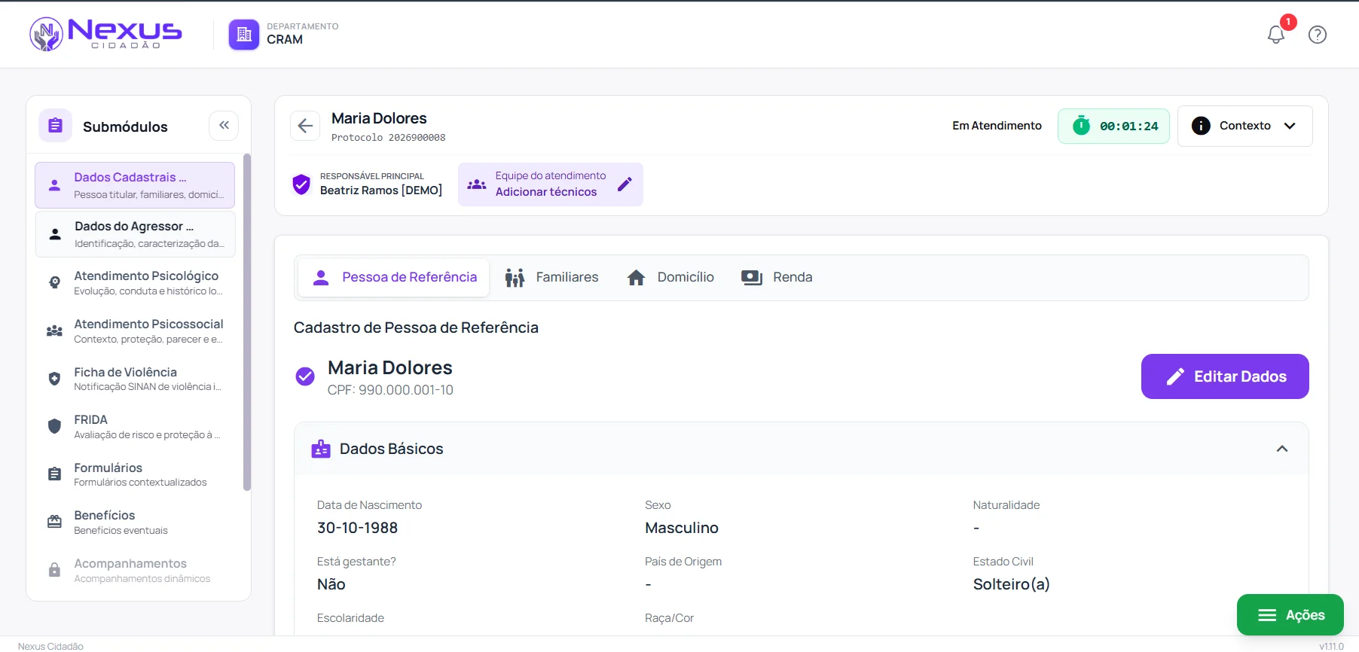The width and height of the screenshot is (1359, 652).
Task: Open Ficha de Violência submodule
Action: click(x=135, y=379)
